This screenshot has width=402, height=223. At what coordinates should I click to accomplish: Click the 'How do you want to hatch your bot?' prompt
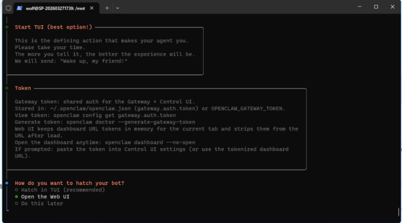[x=70, y=183]
